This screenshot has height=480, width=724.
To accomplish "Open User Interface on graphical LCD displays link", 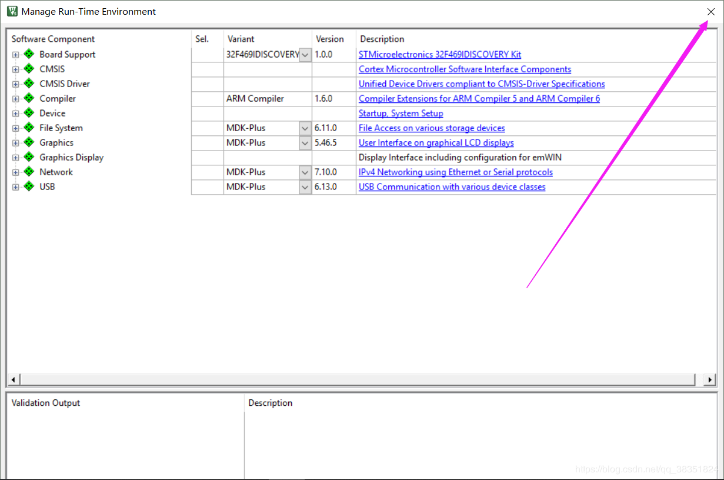I will [436, 142].
